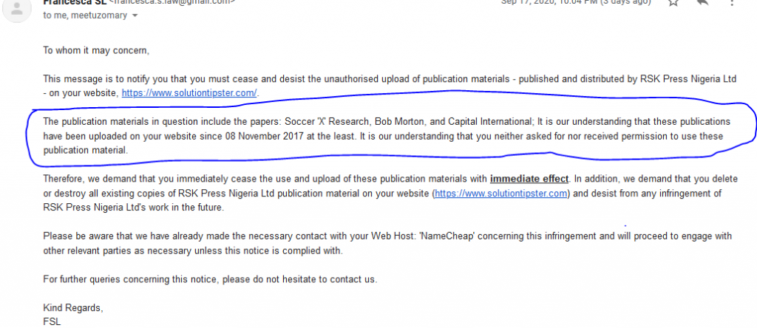The height and width of the screenshot is (328, 757).
Task: Click the bold underlined 'immediate effect' text
Action: pos(529,179)
